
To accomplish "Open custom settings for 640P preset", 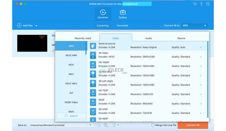I will (x=201, y=104).
